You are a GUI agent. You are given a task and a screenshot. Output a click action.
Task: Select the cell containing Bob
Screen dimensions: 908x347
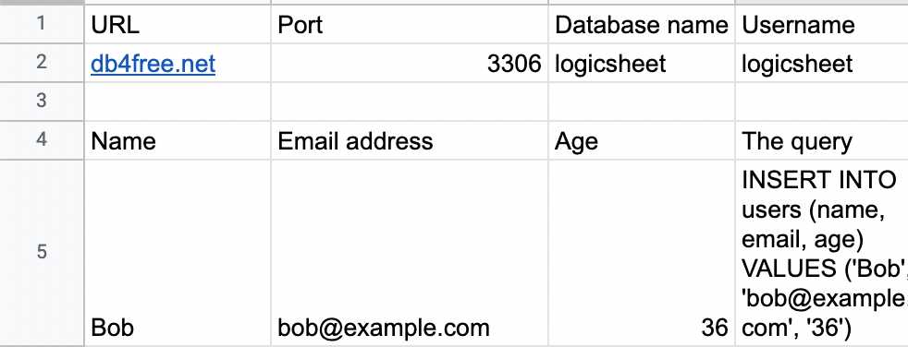178,252
